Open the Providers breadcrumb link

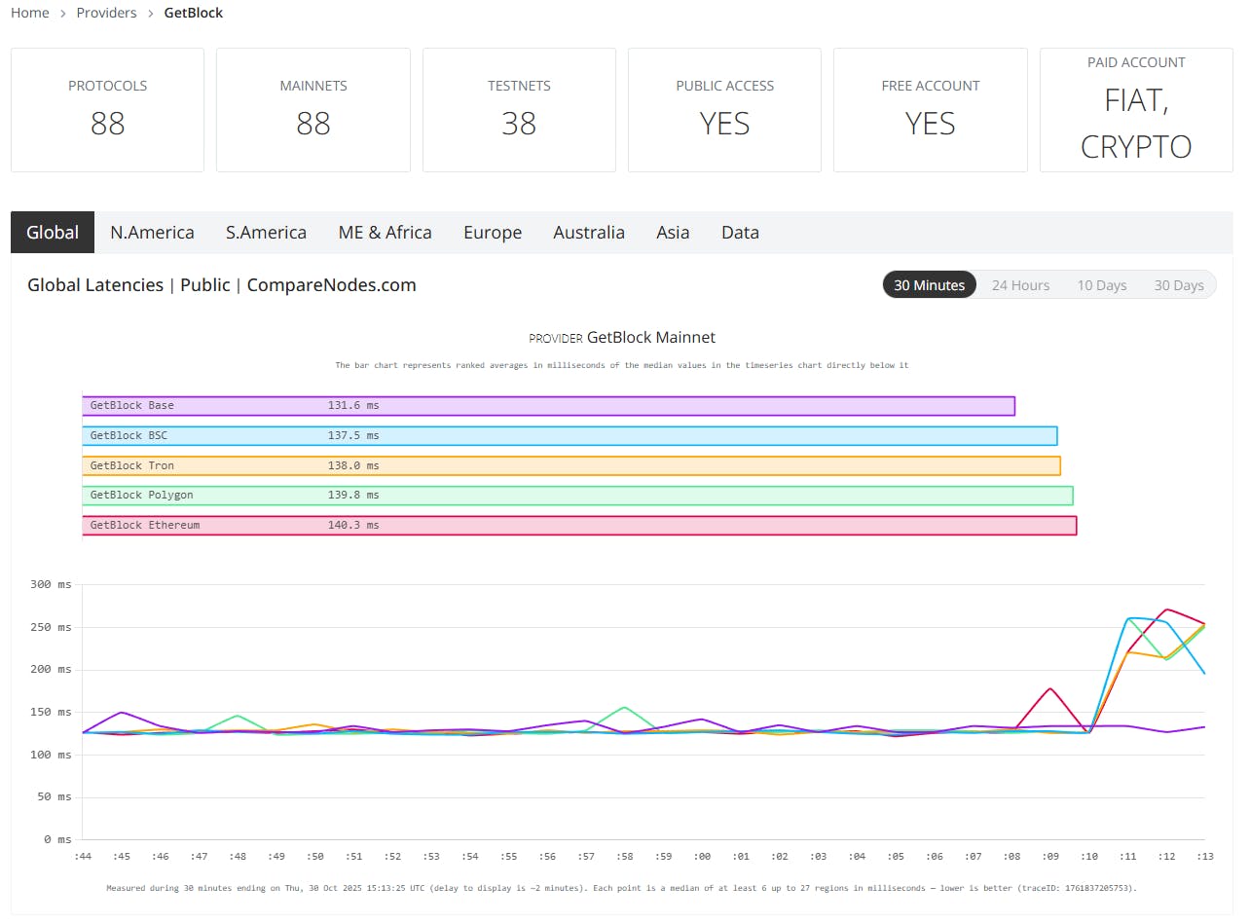[106, 13]
